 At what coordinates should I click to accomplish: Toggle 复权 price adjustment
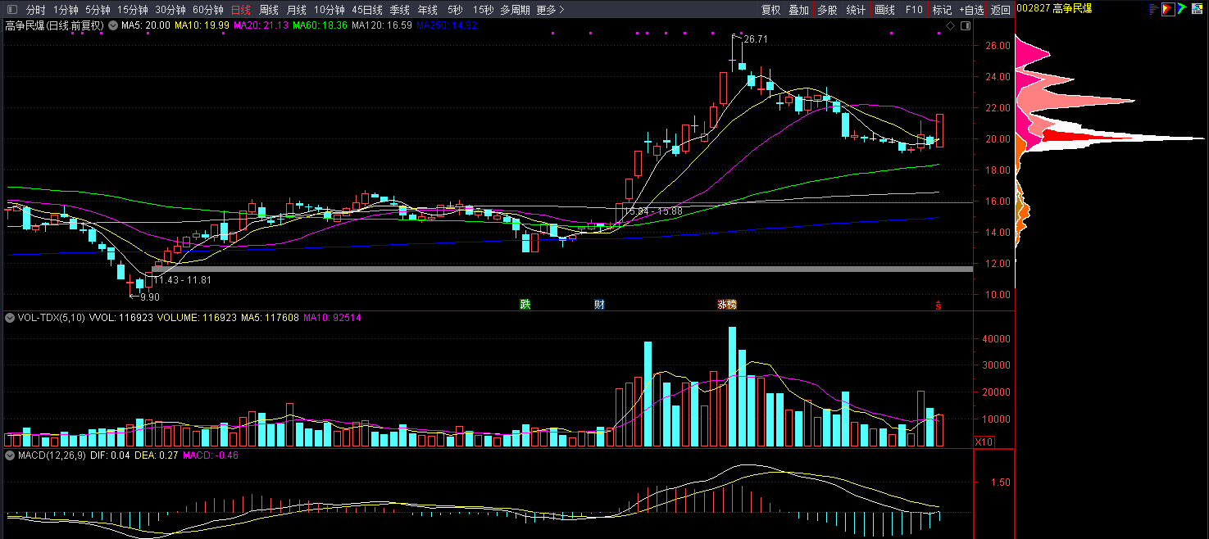(770, 10)
